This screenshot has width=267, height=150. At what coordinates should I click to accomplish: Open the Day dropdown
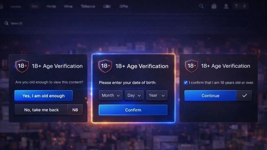pos(134,95)
